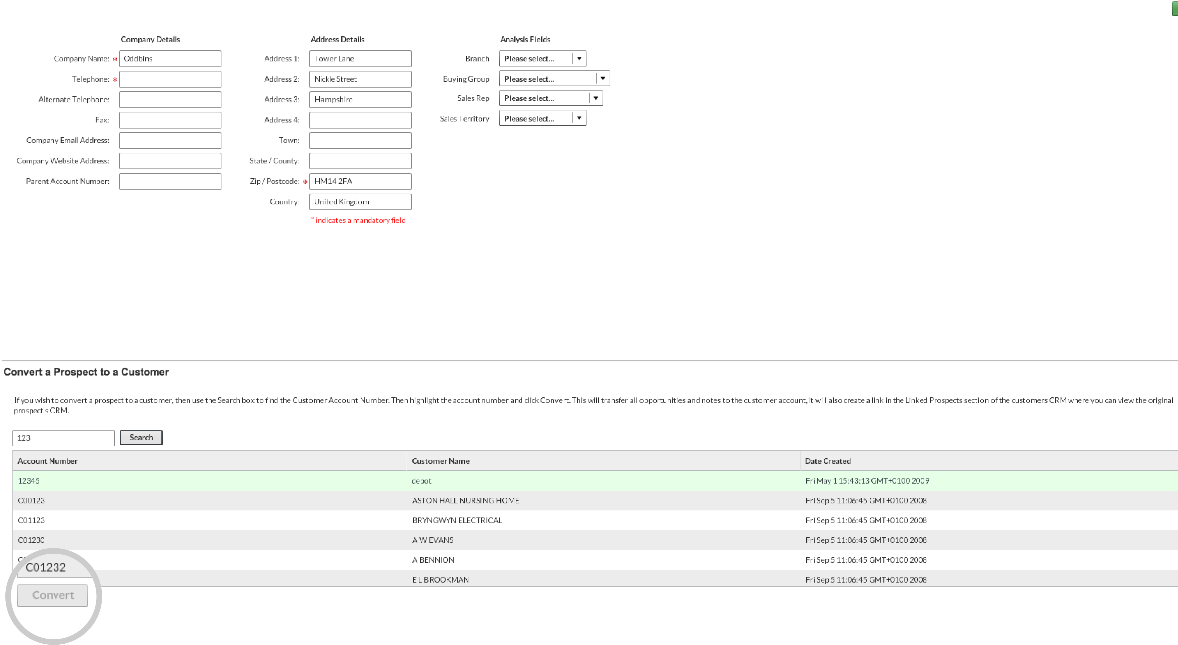1178x645 pixels.
Task: Click the Fax input field
Action: tap(170, 120)
